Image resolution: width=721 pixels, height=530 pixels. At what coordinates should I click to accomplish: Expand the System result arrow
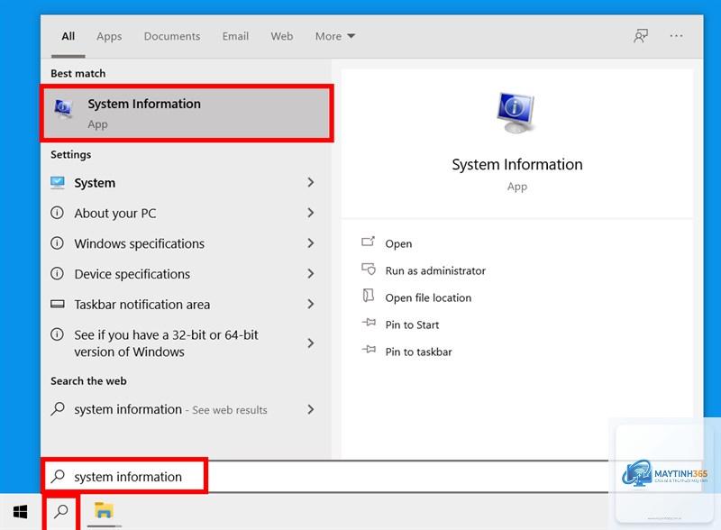[311, 183]
